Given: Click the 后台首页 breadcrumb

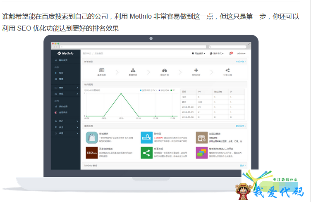Looking at the screenshot, I should [99, 53].
